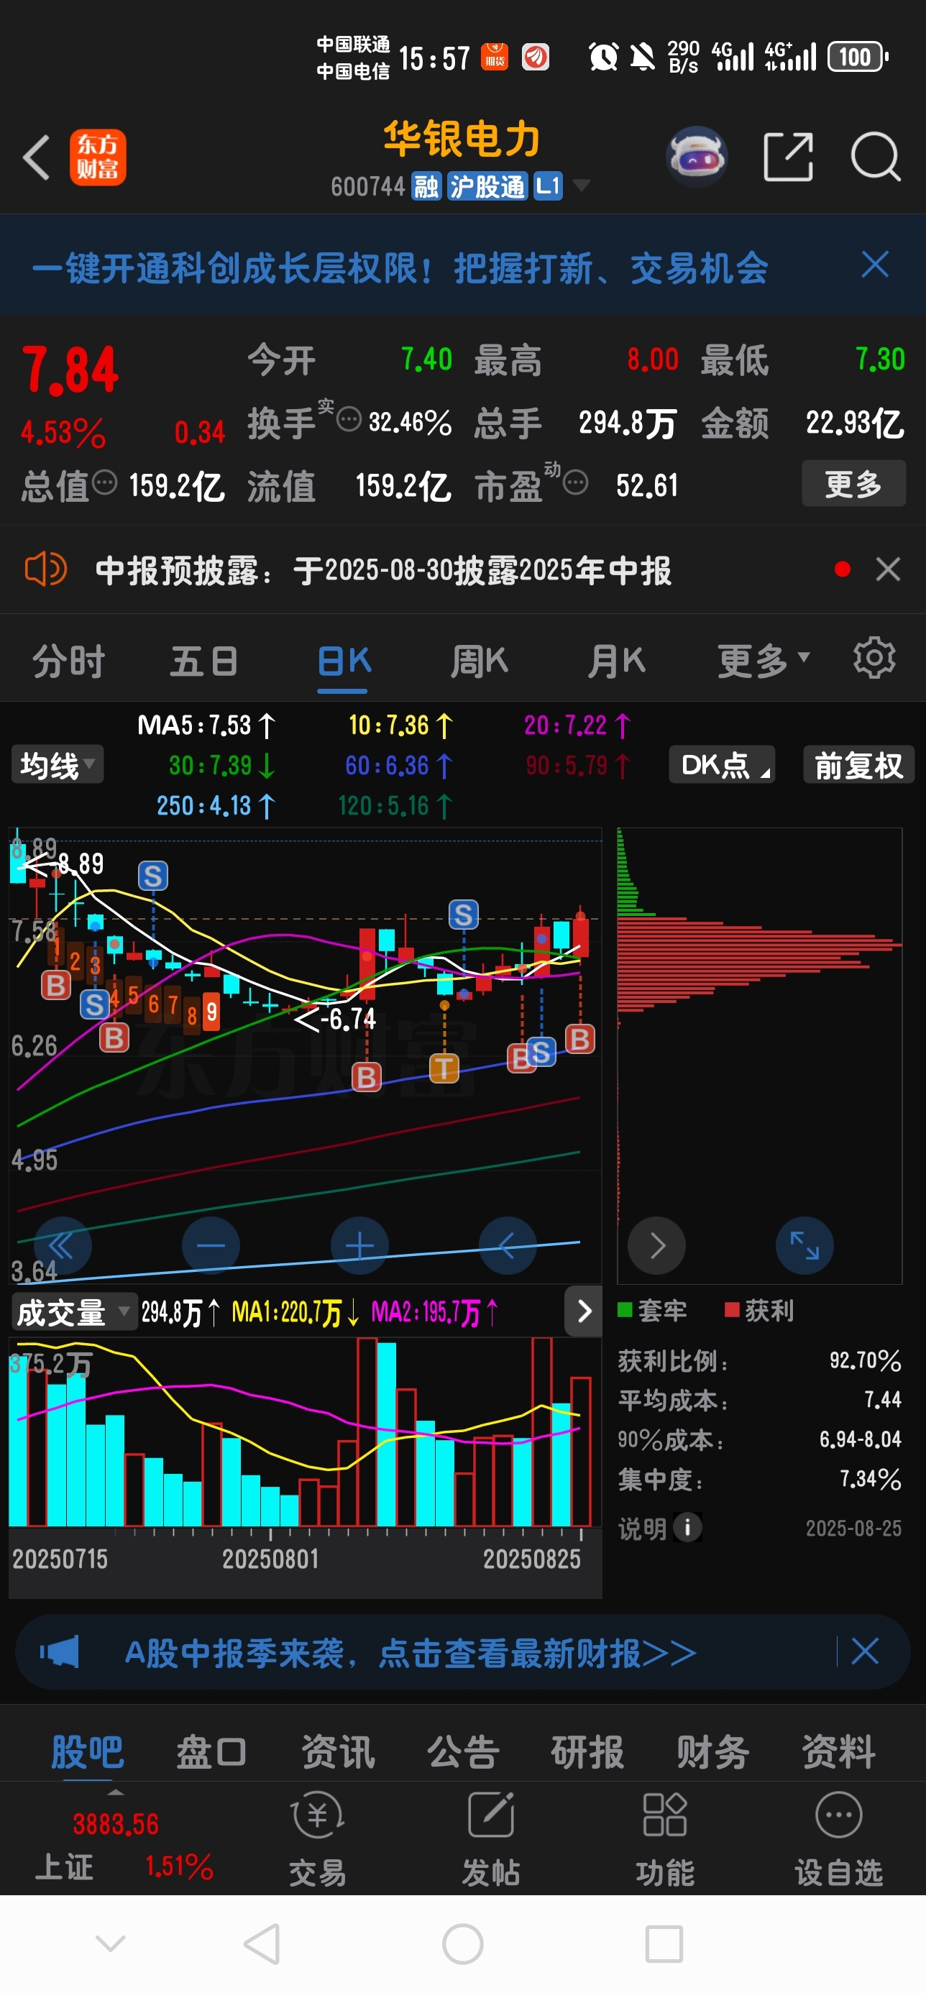Screen dimensions: 926x1993
Task: Tap the share icon in header
Action: click(787, 156)
